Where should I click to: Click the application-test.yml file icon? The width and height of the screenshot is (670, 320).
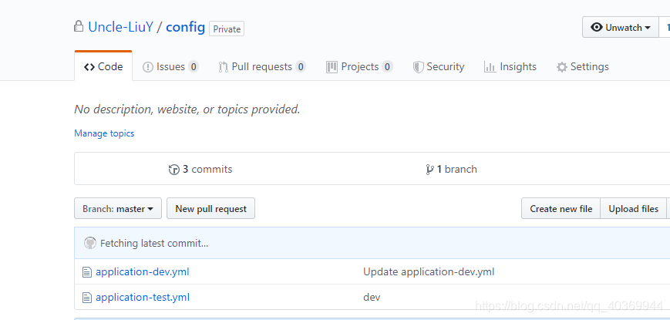87,297
